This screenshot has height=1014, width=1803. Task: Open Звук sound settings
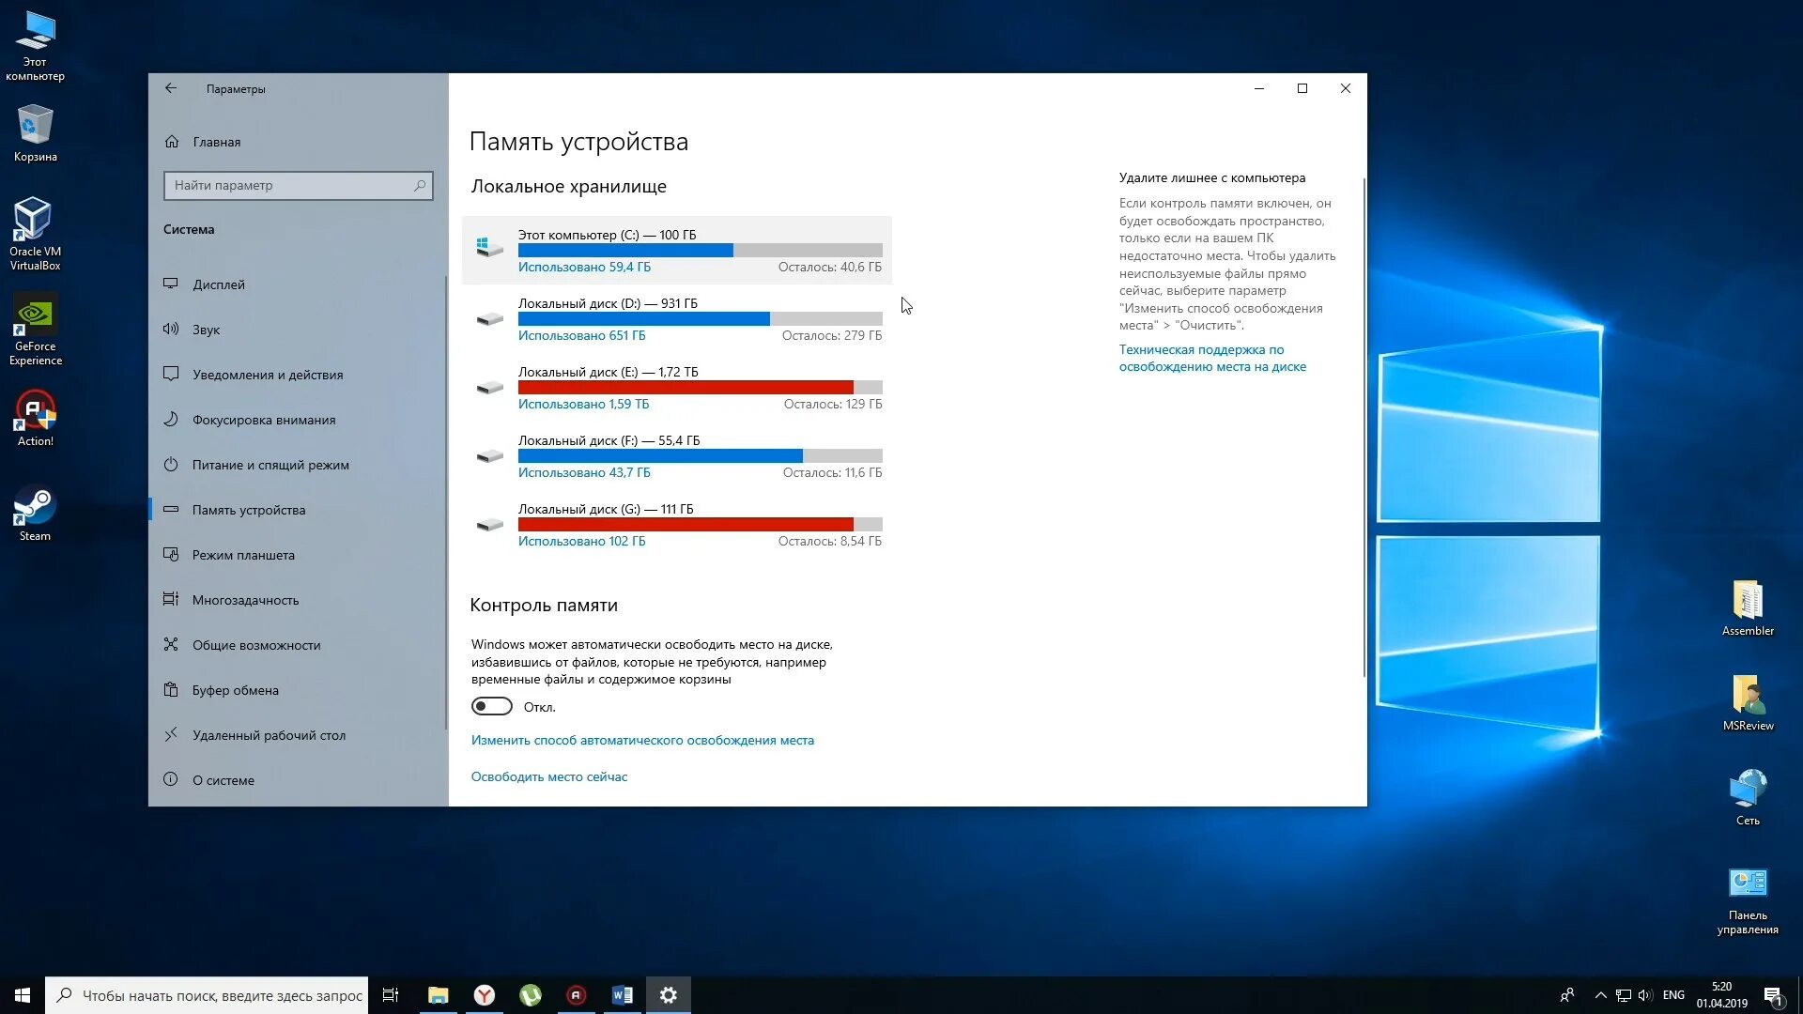[206, 330]
